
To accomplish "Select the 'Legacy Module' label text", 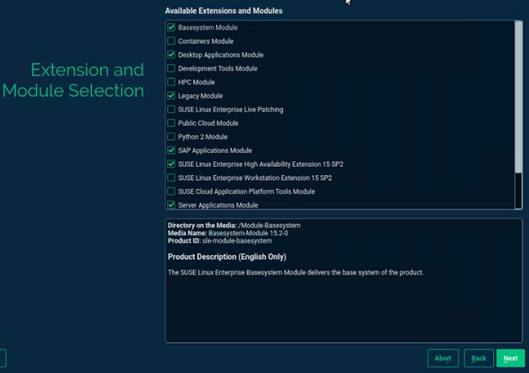I will 201,96.
